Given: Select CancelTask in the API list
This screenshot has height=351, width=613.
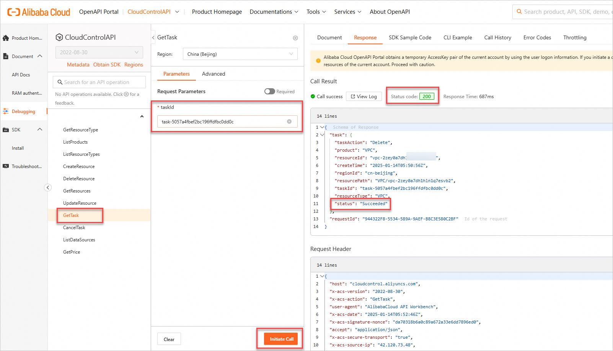Looking at the screenshot, I should click(74, 228).
